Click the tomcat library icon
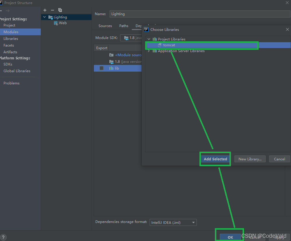Screen dimensions: 291x241 point(160,45)
